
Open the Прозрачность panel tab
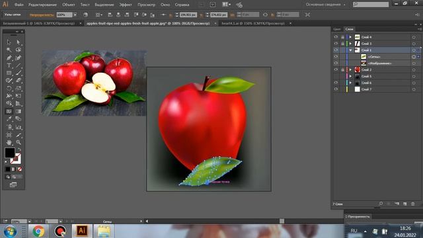pos(358,216)
